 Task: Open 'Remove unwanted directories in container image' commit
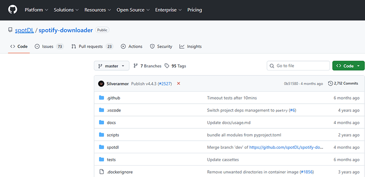coord(253,172)
